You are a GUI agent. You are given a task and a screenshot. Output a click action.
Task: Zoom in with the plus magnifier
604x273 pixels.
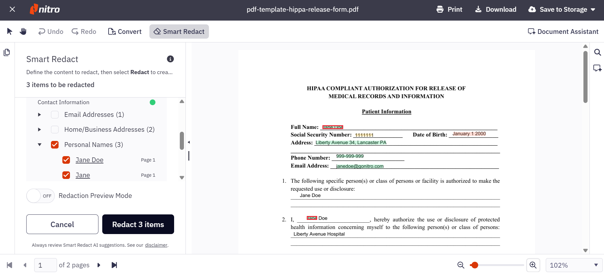click(533, 265)
